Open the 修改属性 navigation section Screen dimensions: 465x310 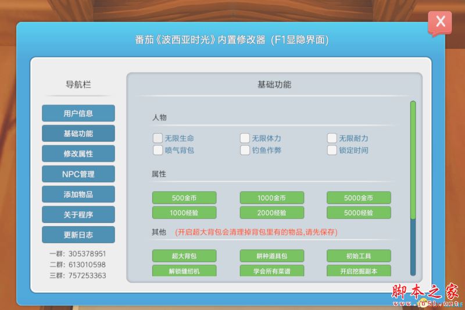[x=78, y=154]
